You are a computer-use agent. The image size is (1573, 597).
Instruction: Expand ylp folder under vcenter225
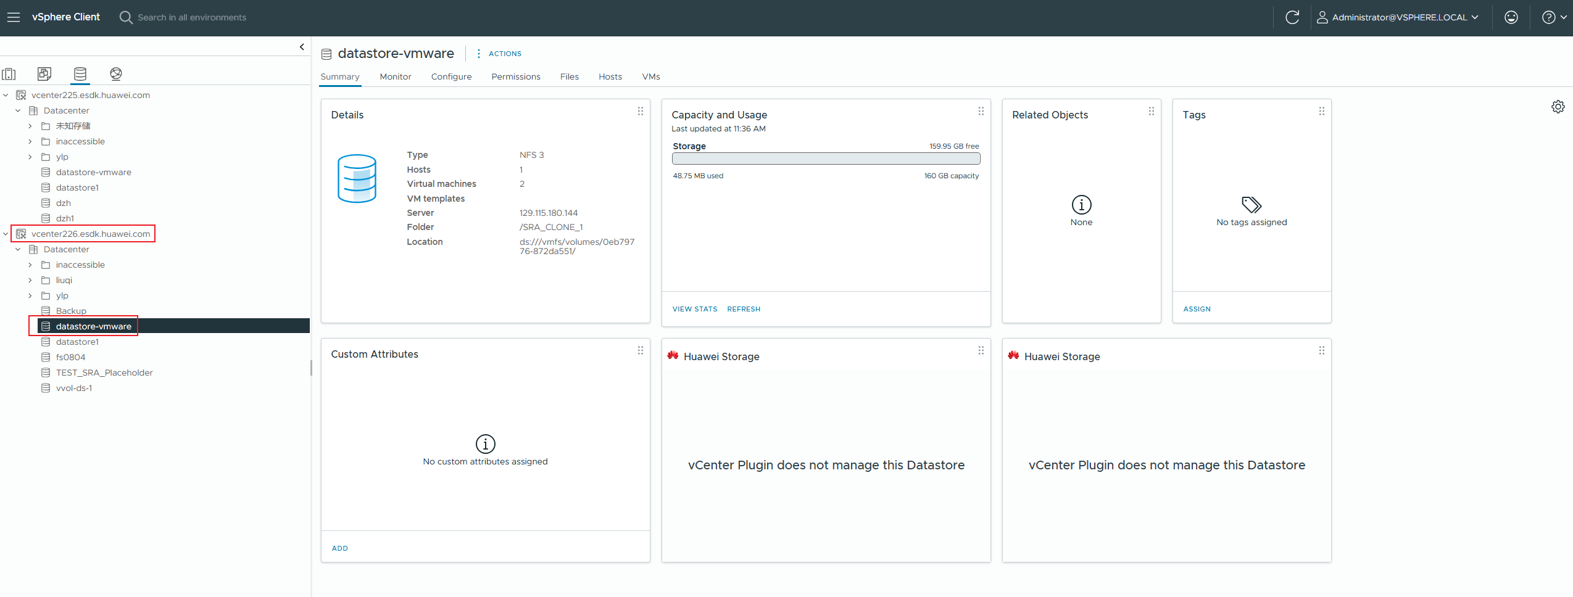[30, 157]
